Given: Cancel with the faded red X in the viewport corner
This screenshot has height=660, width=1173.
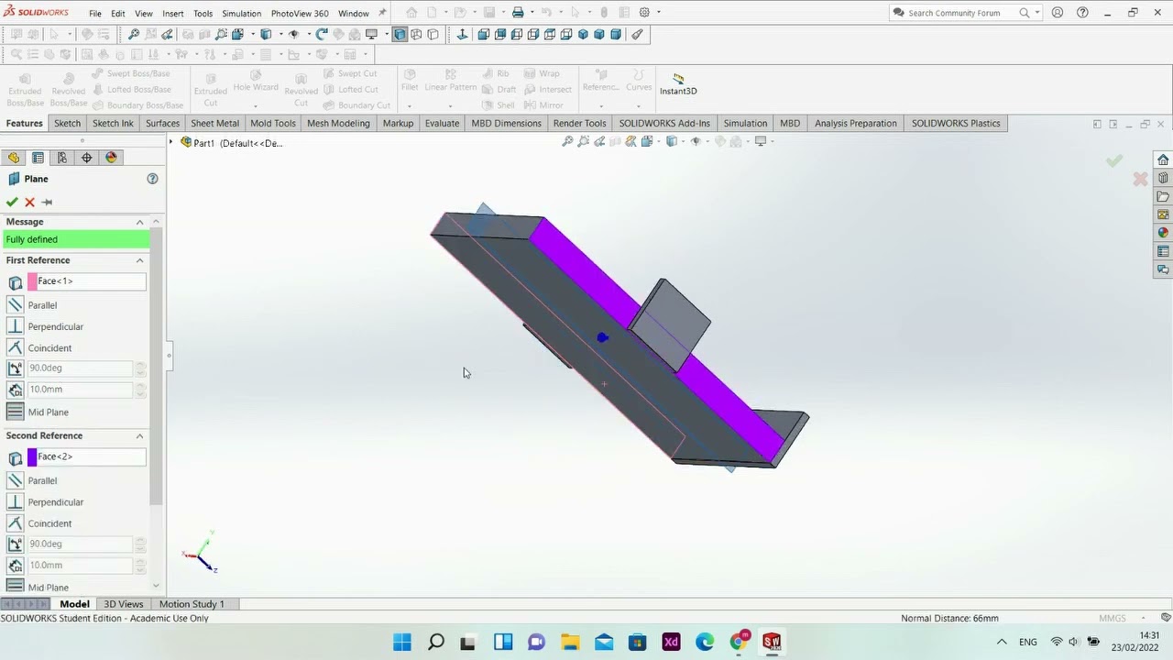Looking at the screenshot, I should (x=1140, y=180).
